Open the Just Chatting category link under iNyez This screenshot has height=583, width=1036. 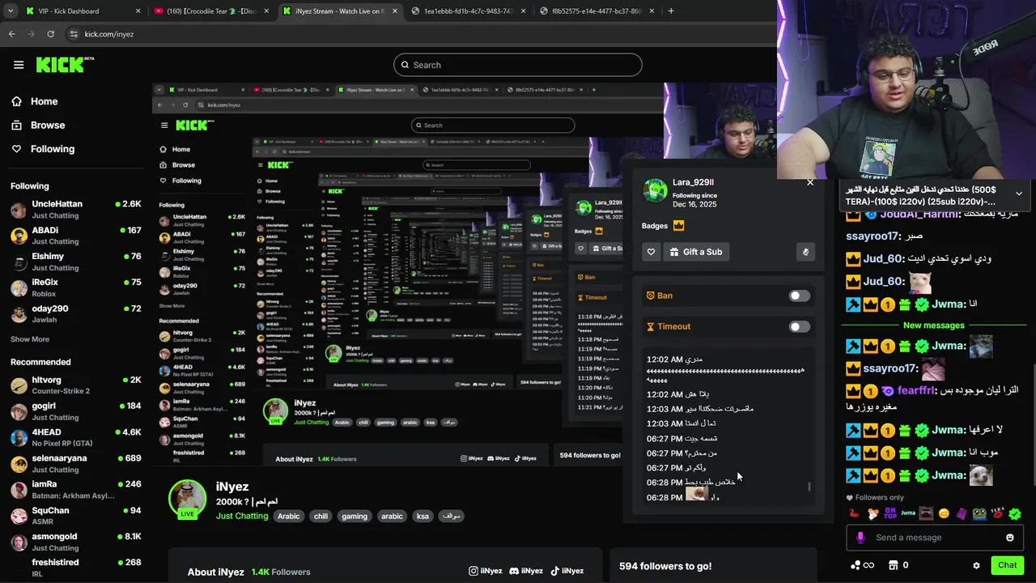tap(242, 516)
